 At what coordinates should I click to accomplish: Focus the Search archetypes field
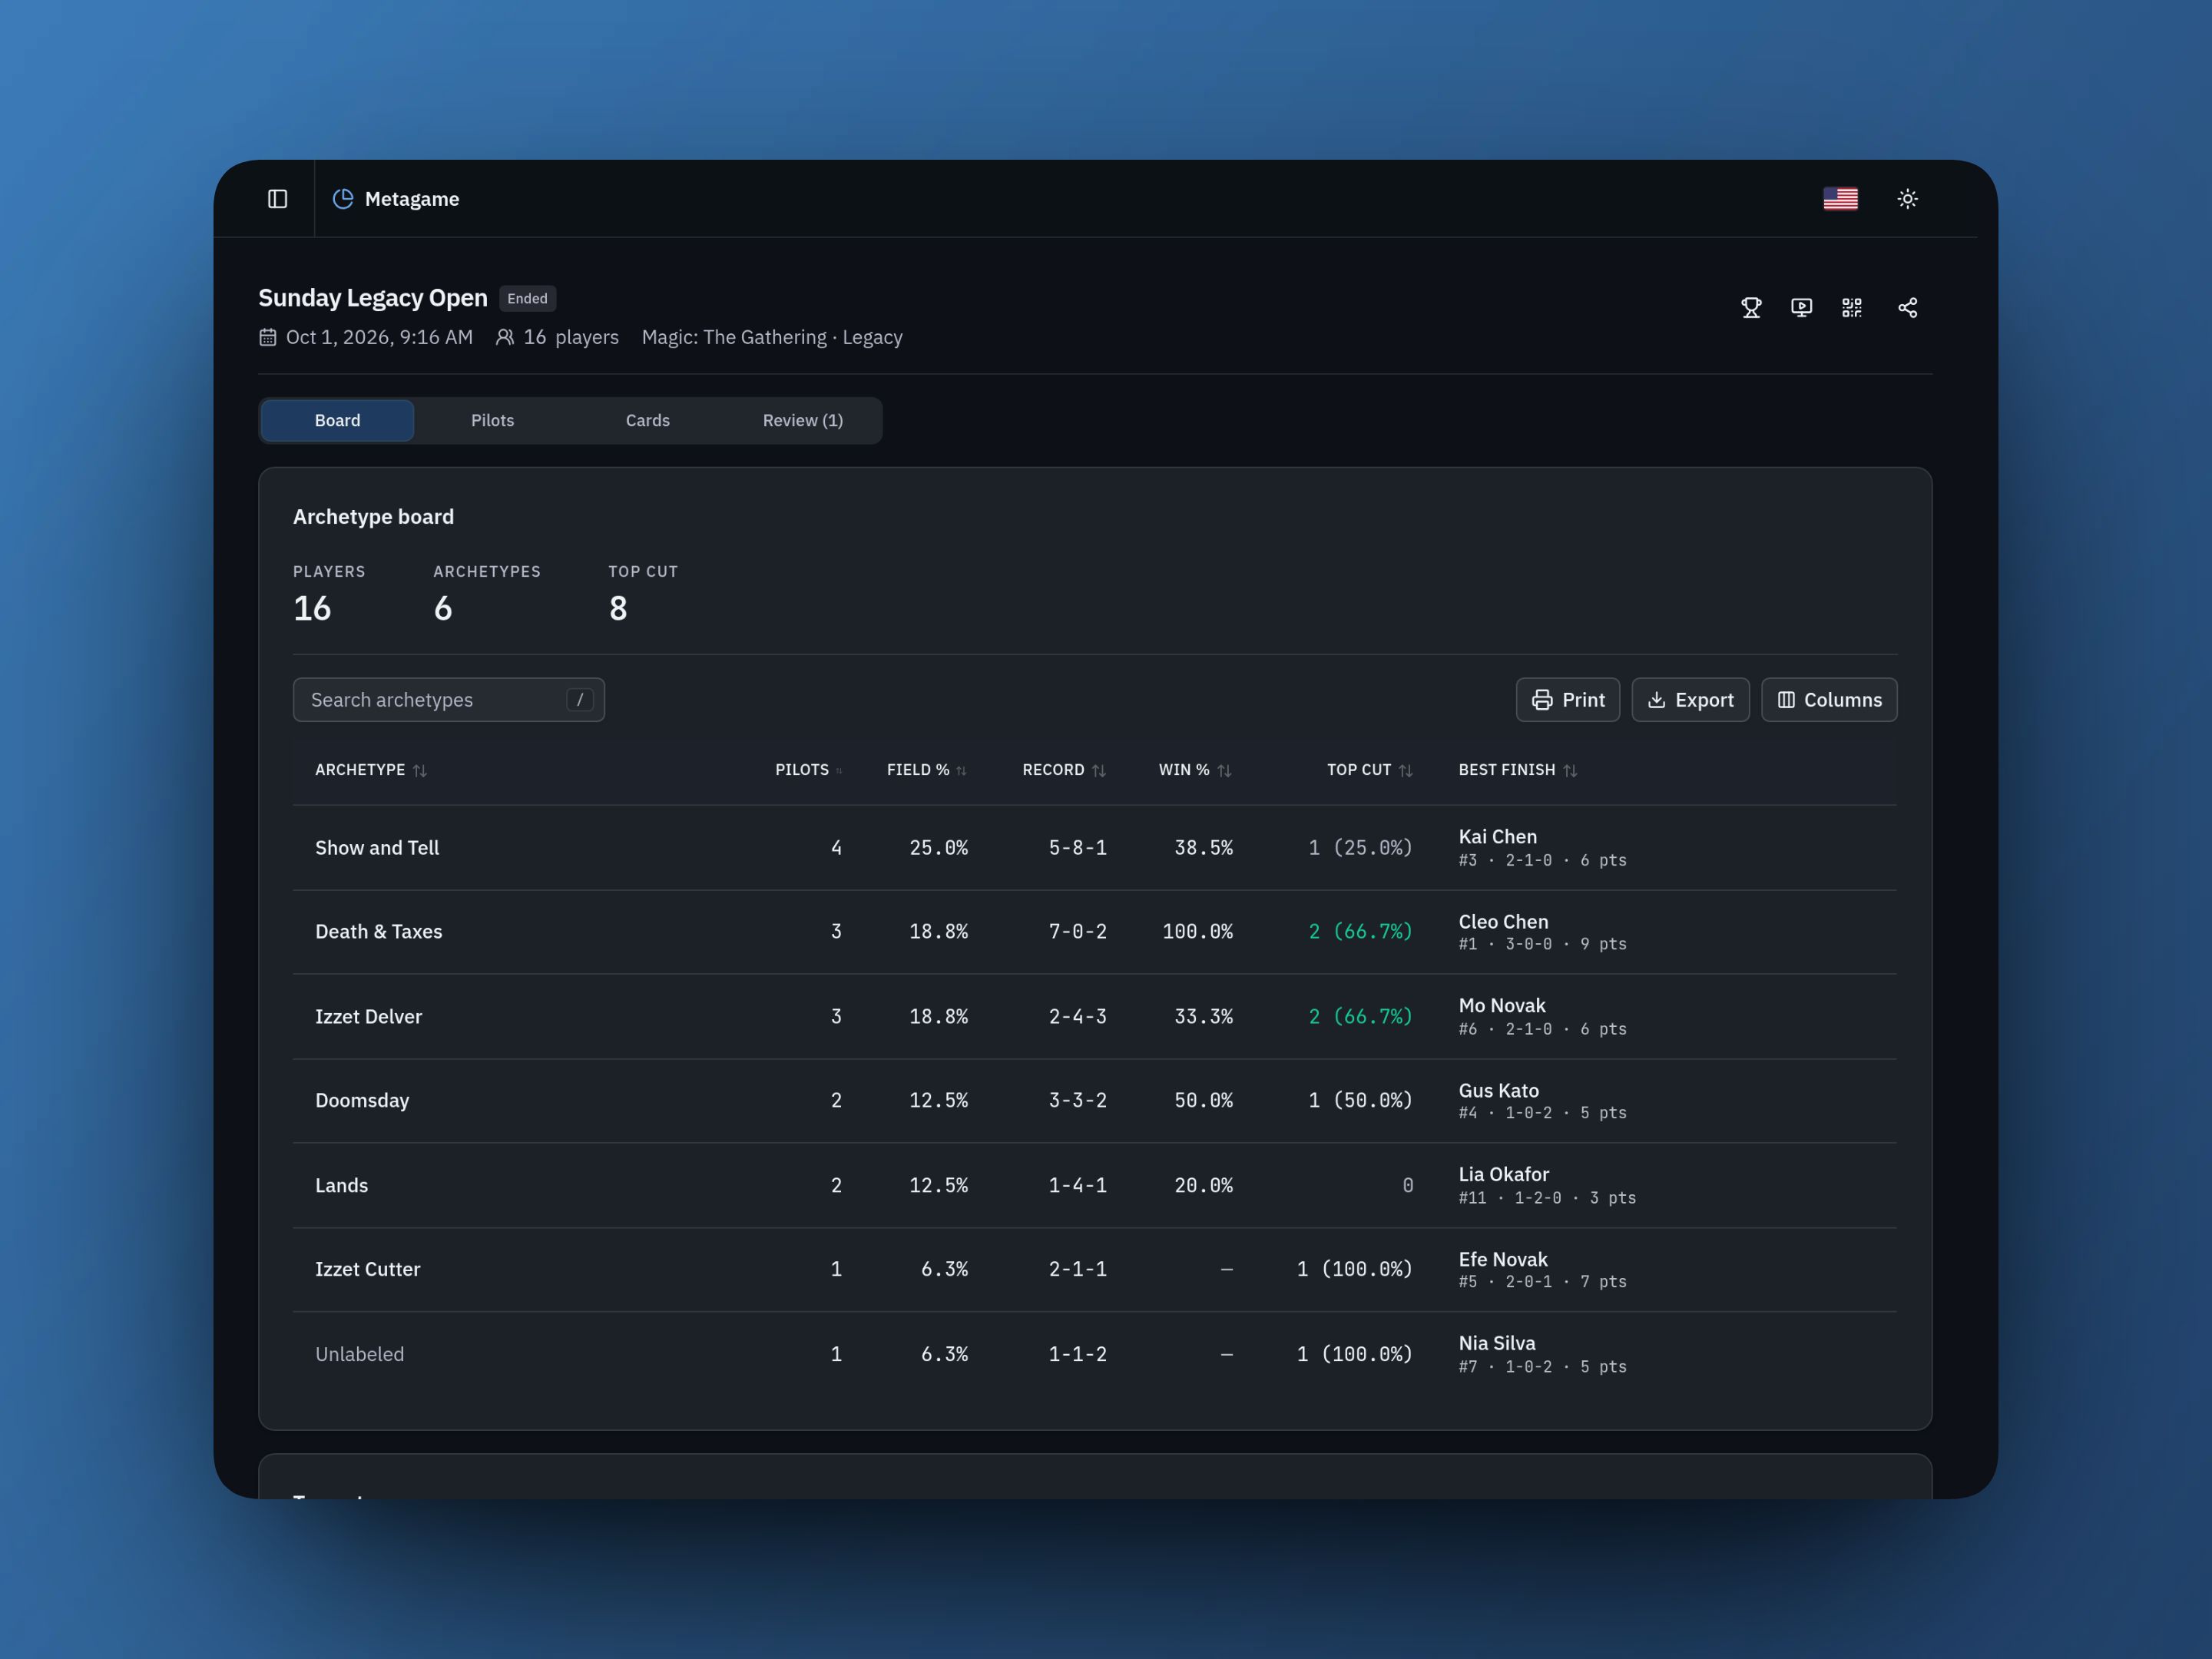(x=448, y=700)
